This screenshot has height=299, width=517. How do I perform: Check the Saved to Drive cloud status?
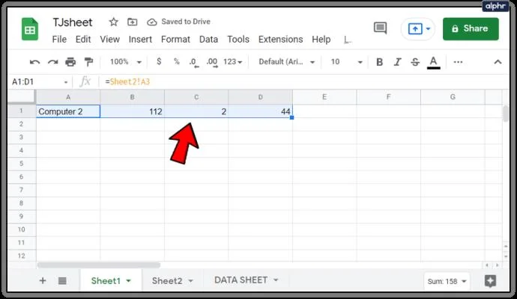click(x=151, y=22)
